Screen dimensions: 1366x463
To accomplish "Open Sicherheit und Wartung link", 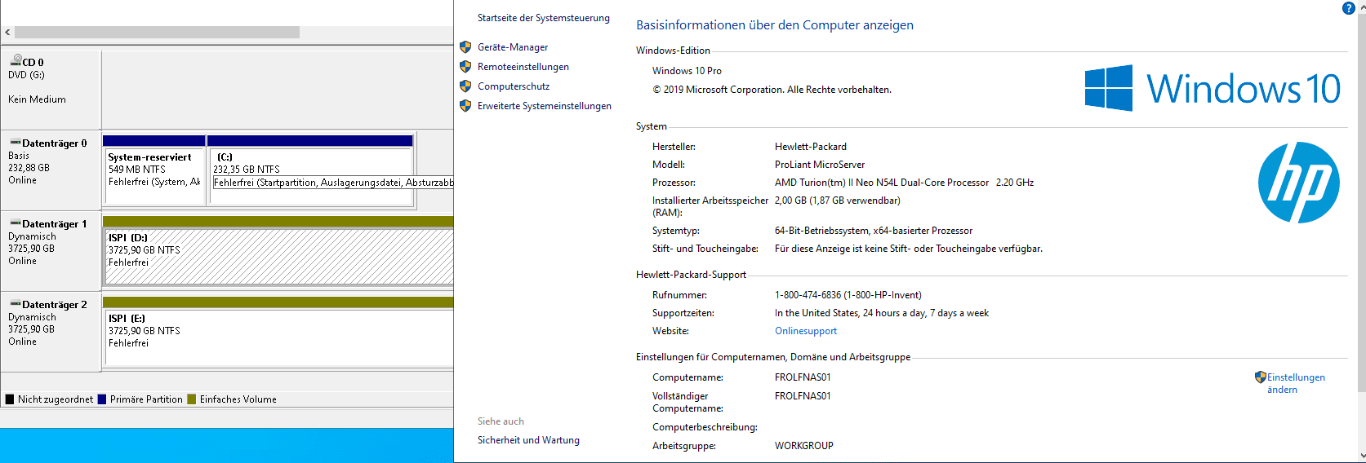I will 528,440.
